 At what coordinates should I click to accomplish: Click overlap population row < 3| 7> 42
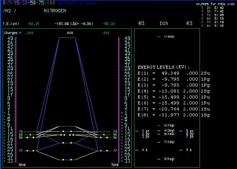tap(213, 11)
